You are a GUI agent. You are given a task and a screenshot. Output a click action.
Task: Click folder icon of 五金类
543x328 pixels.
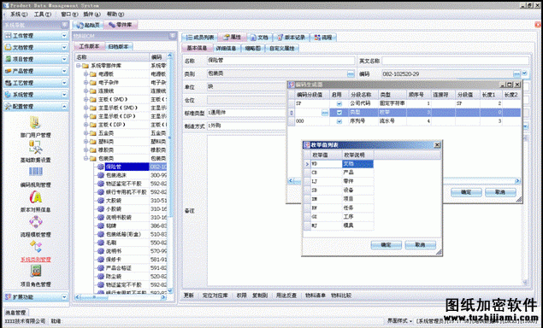point(93,133)
